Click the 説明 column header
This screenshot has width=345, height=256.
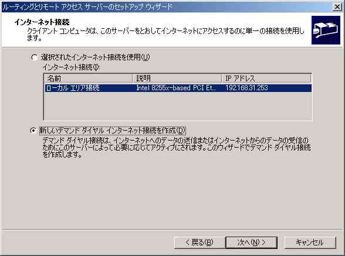tap(177, 78)
